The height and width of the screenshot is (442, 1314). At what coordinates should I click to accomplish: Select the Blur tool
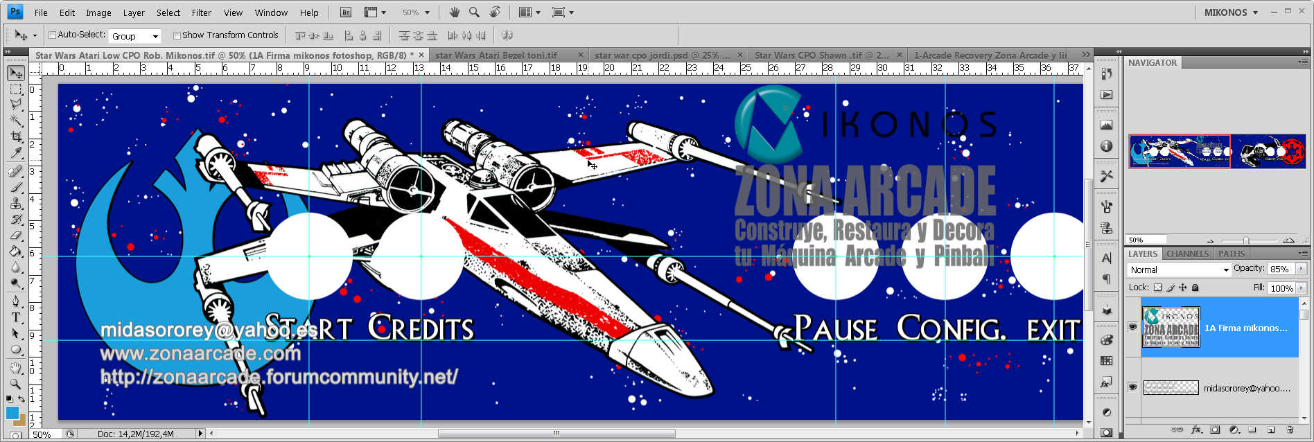pos(16,267)
